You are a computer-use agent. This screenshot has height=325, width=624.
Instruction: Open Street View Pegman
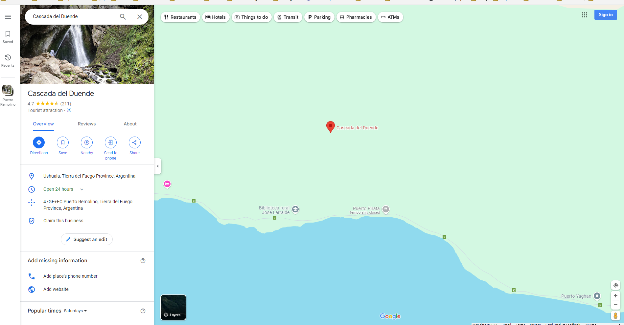(x=615, y=316)
